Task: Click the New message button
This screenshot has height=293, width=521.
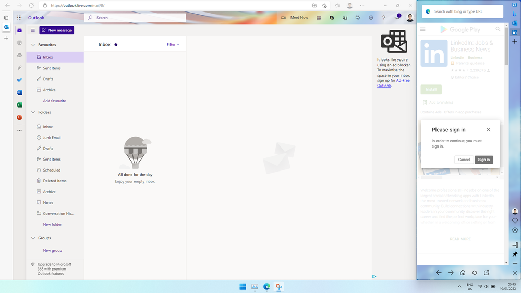Action: 57,30
